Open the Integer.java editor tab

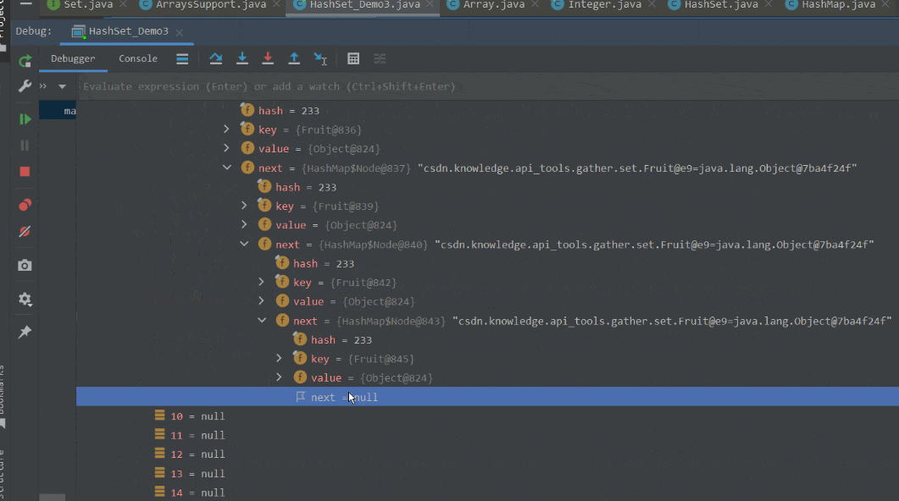(x=604, y=4)
